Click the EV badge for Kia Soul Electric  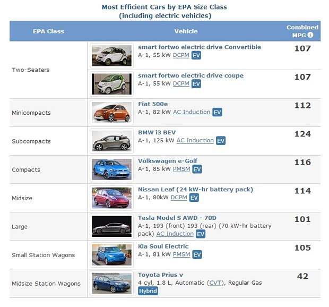point(197,254)
